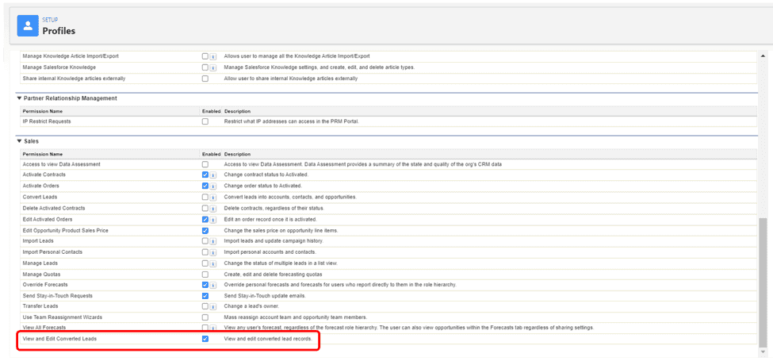Check the Transfer Leads checkbox
The width and height of the screenshot is (773, 361).
coord(205,307)
